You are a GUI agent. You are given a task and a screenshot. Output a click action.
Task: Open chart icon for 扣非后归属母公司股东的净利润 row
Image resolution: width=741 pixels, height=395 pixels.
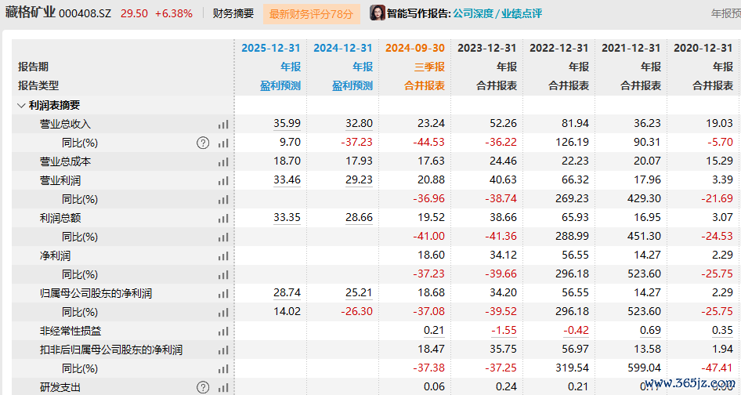pyautogui.click(x=223, y=350)
